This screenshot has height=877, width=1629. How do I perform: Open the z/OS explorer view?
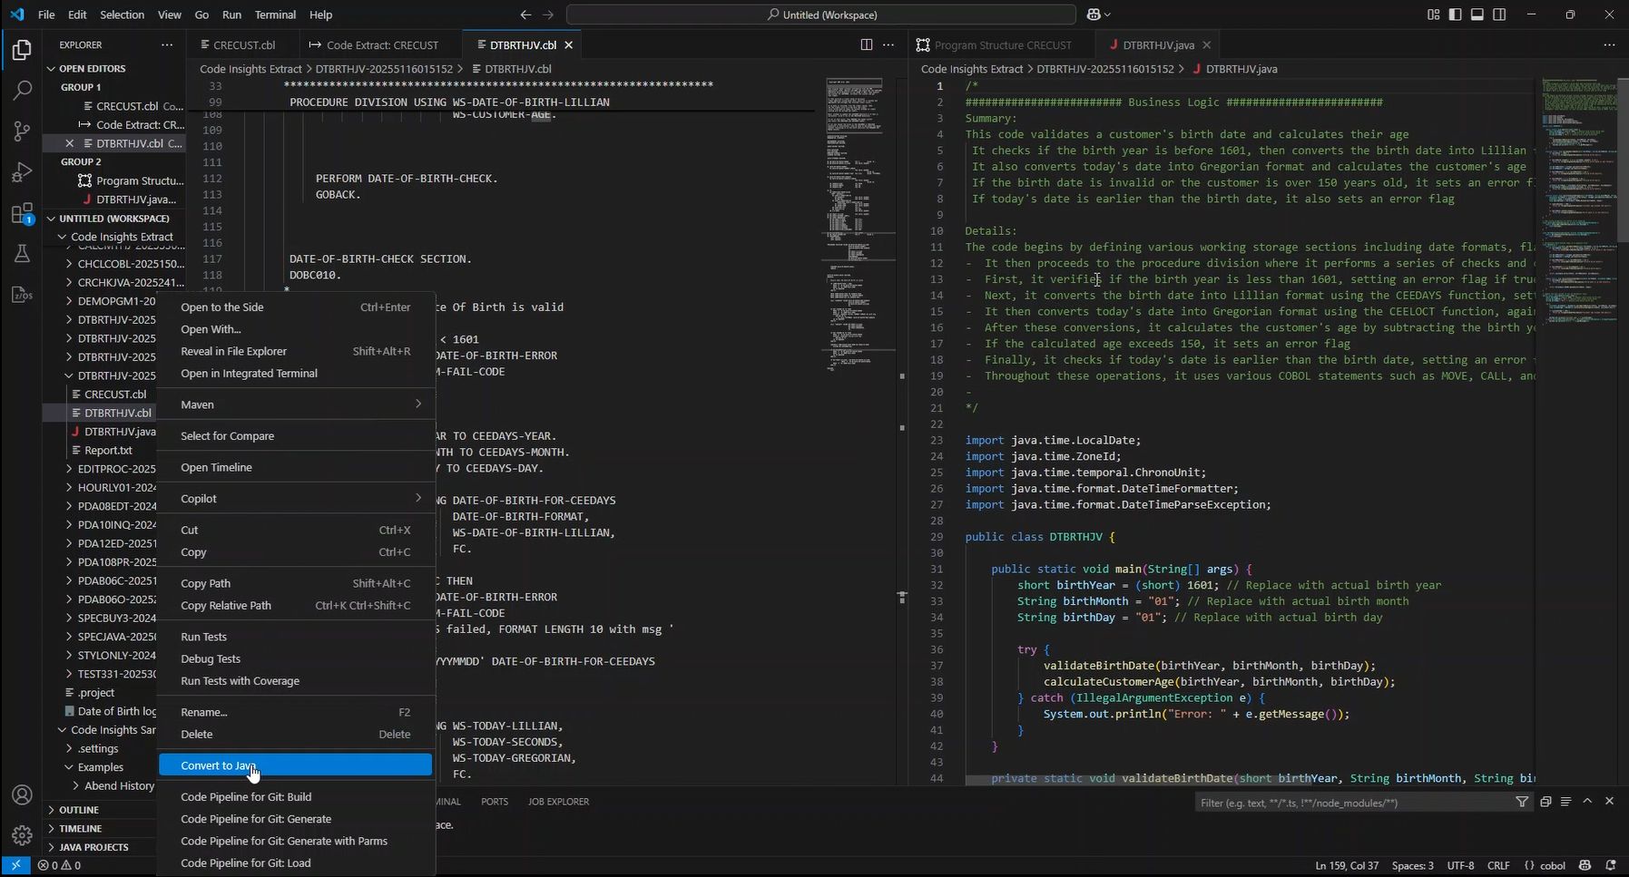[22, 295]
